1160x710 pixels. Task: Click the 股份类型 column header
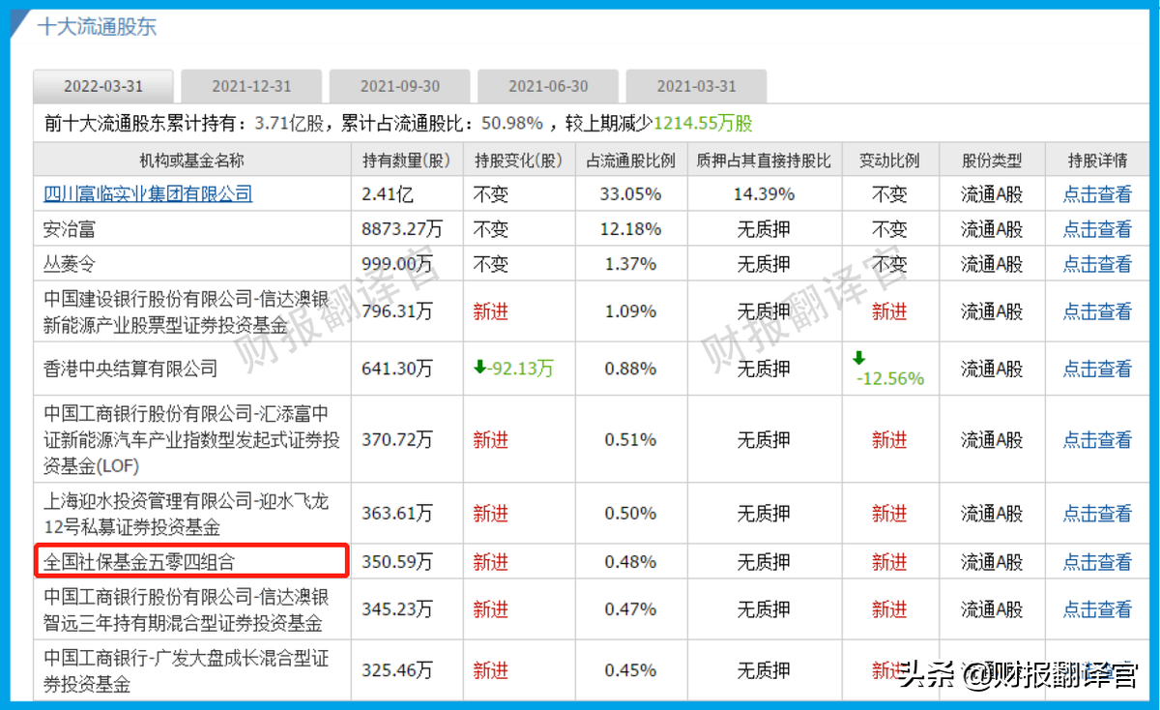[992, 161]
